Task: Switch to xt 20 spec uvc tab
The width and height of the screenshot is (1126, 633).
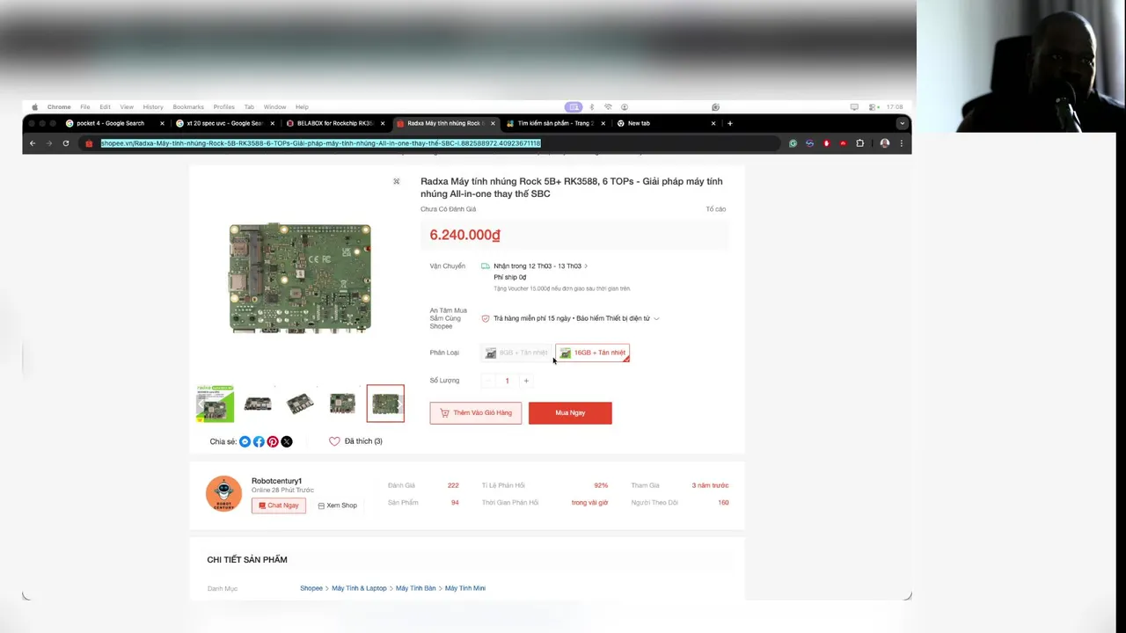Action: tap(225, 123)
